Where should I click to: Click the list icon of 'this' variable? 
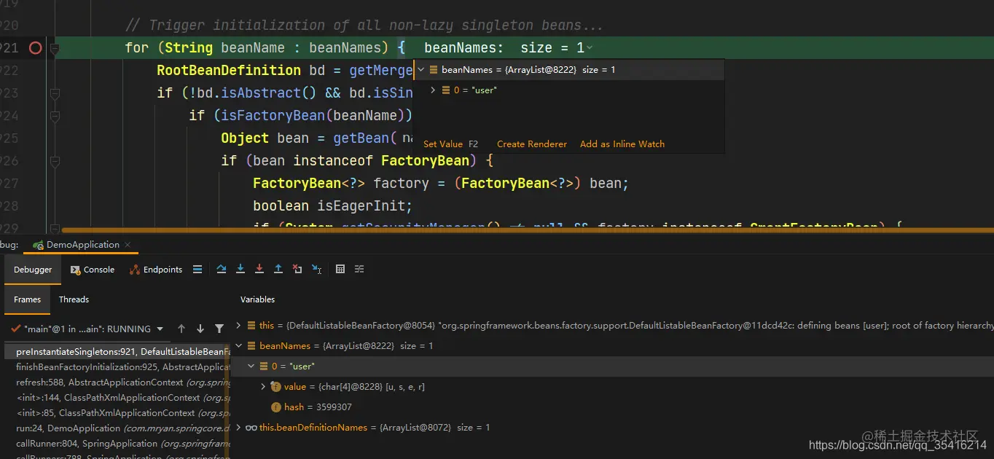click(x=251, y=326)
